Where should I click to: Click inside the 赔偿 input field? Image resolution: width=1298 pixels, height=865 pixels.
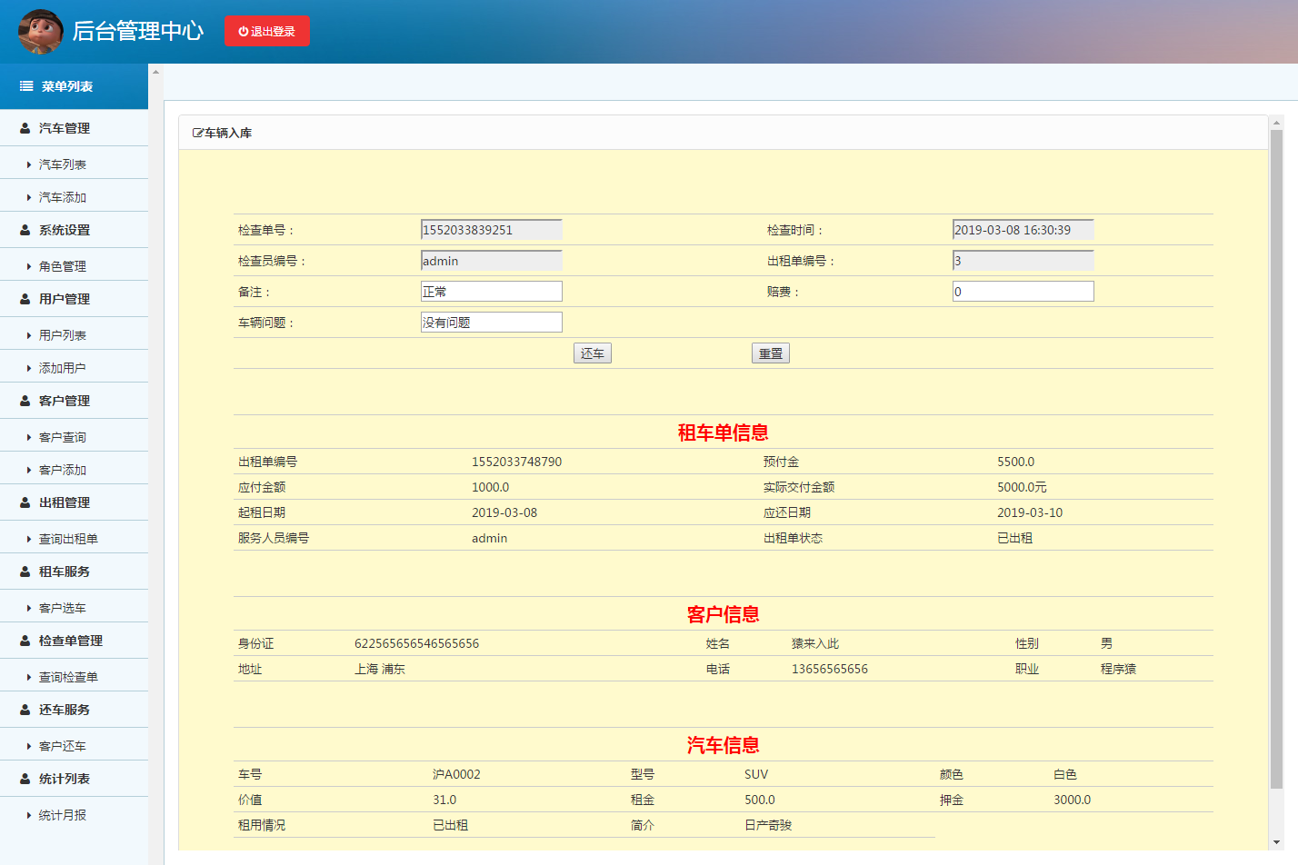(1023, 291)
